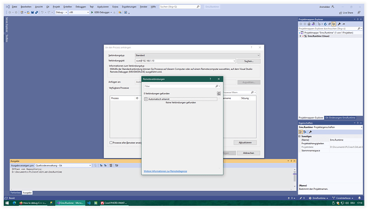Image resolution: width=368 pixels, height=209 pixels.
Task: Click the solution/folder view switch icon
Action: [x=313, y=24]
